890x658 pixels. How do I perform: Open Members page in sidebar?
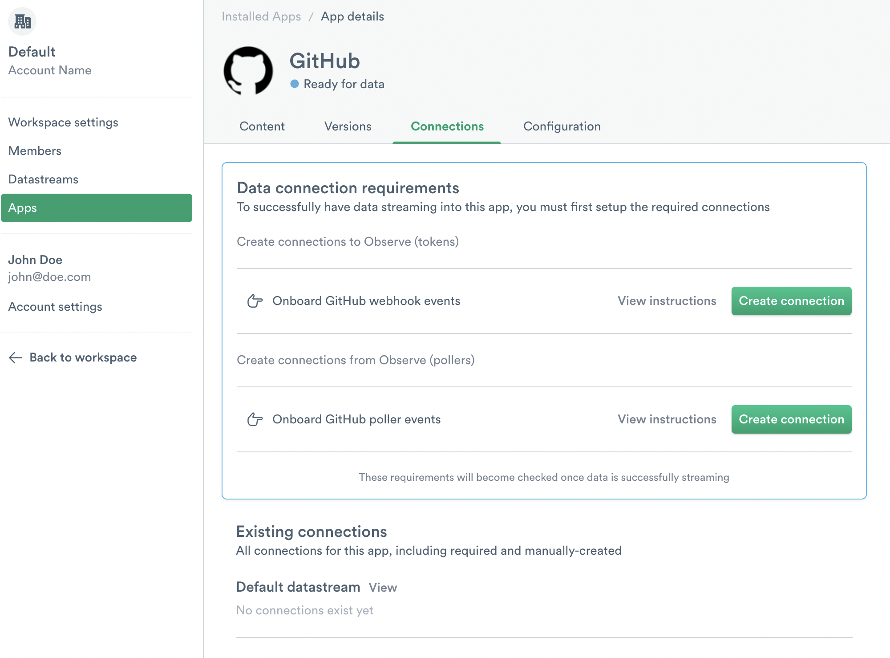click(x=35, y=151)
